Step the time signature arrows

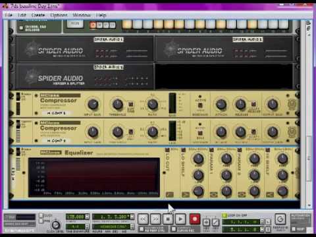pos(87,226)
